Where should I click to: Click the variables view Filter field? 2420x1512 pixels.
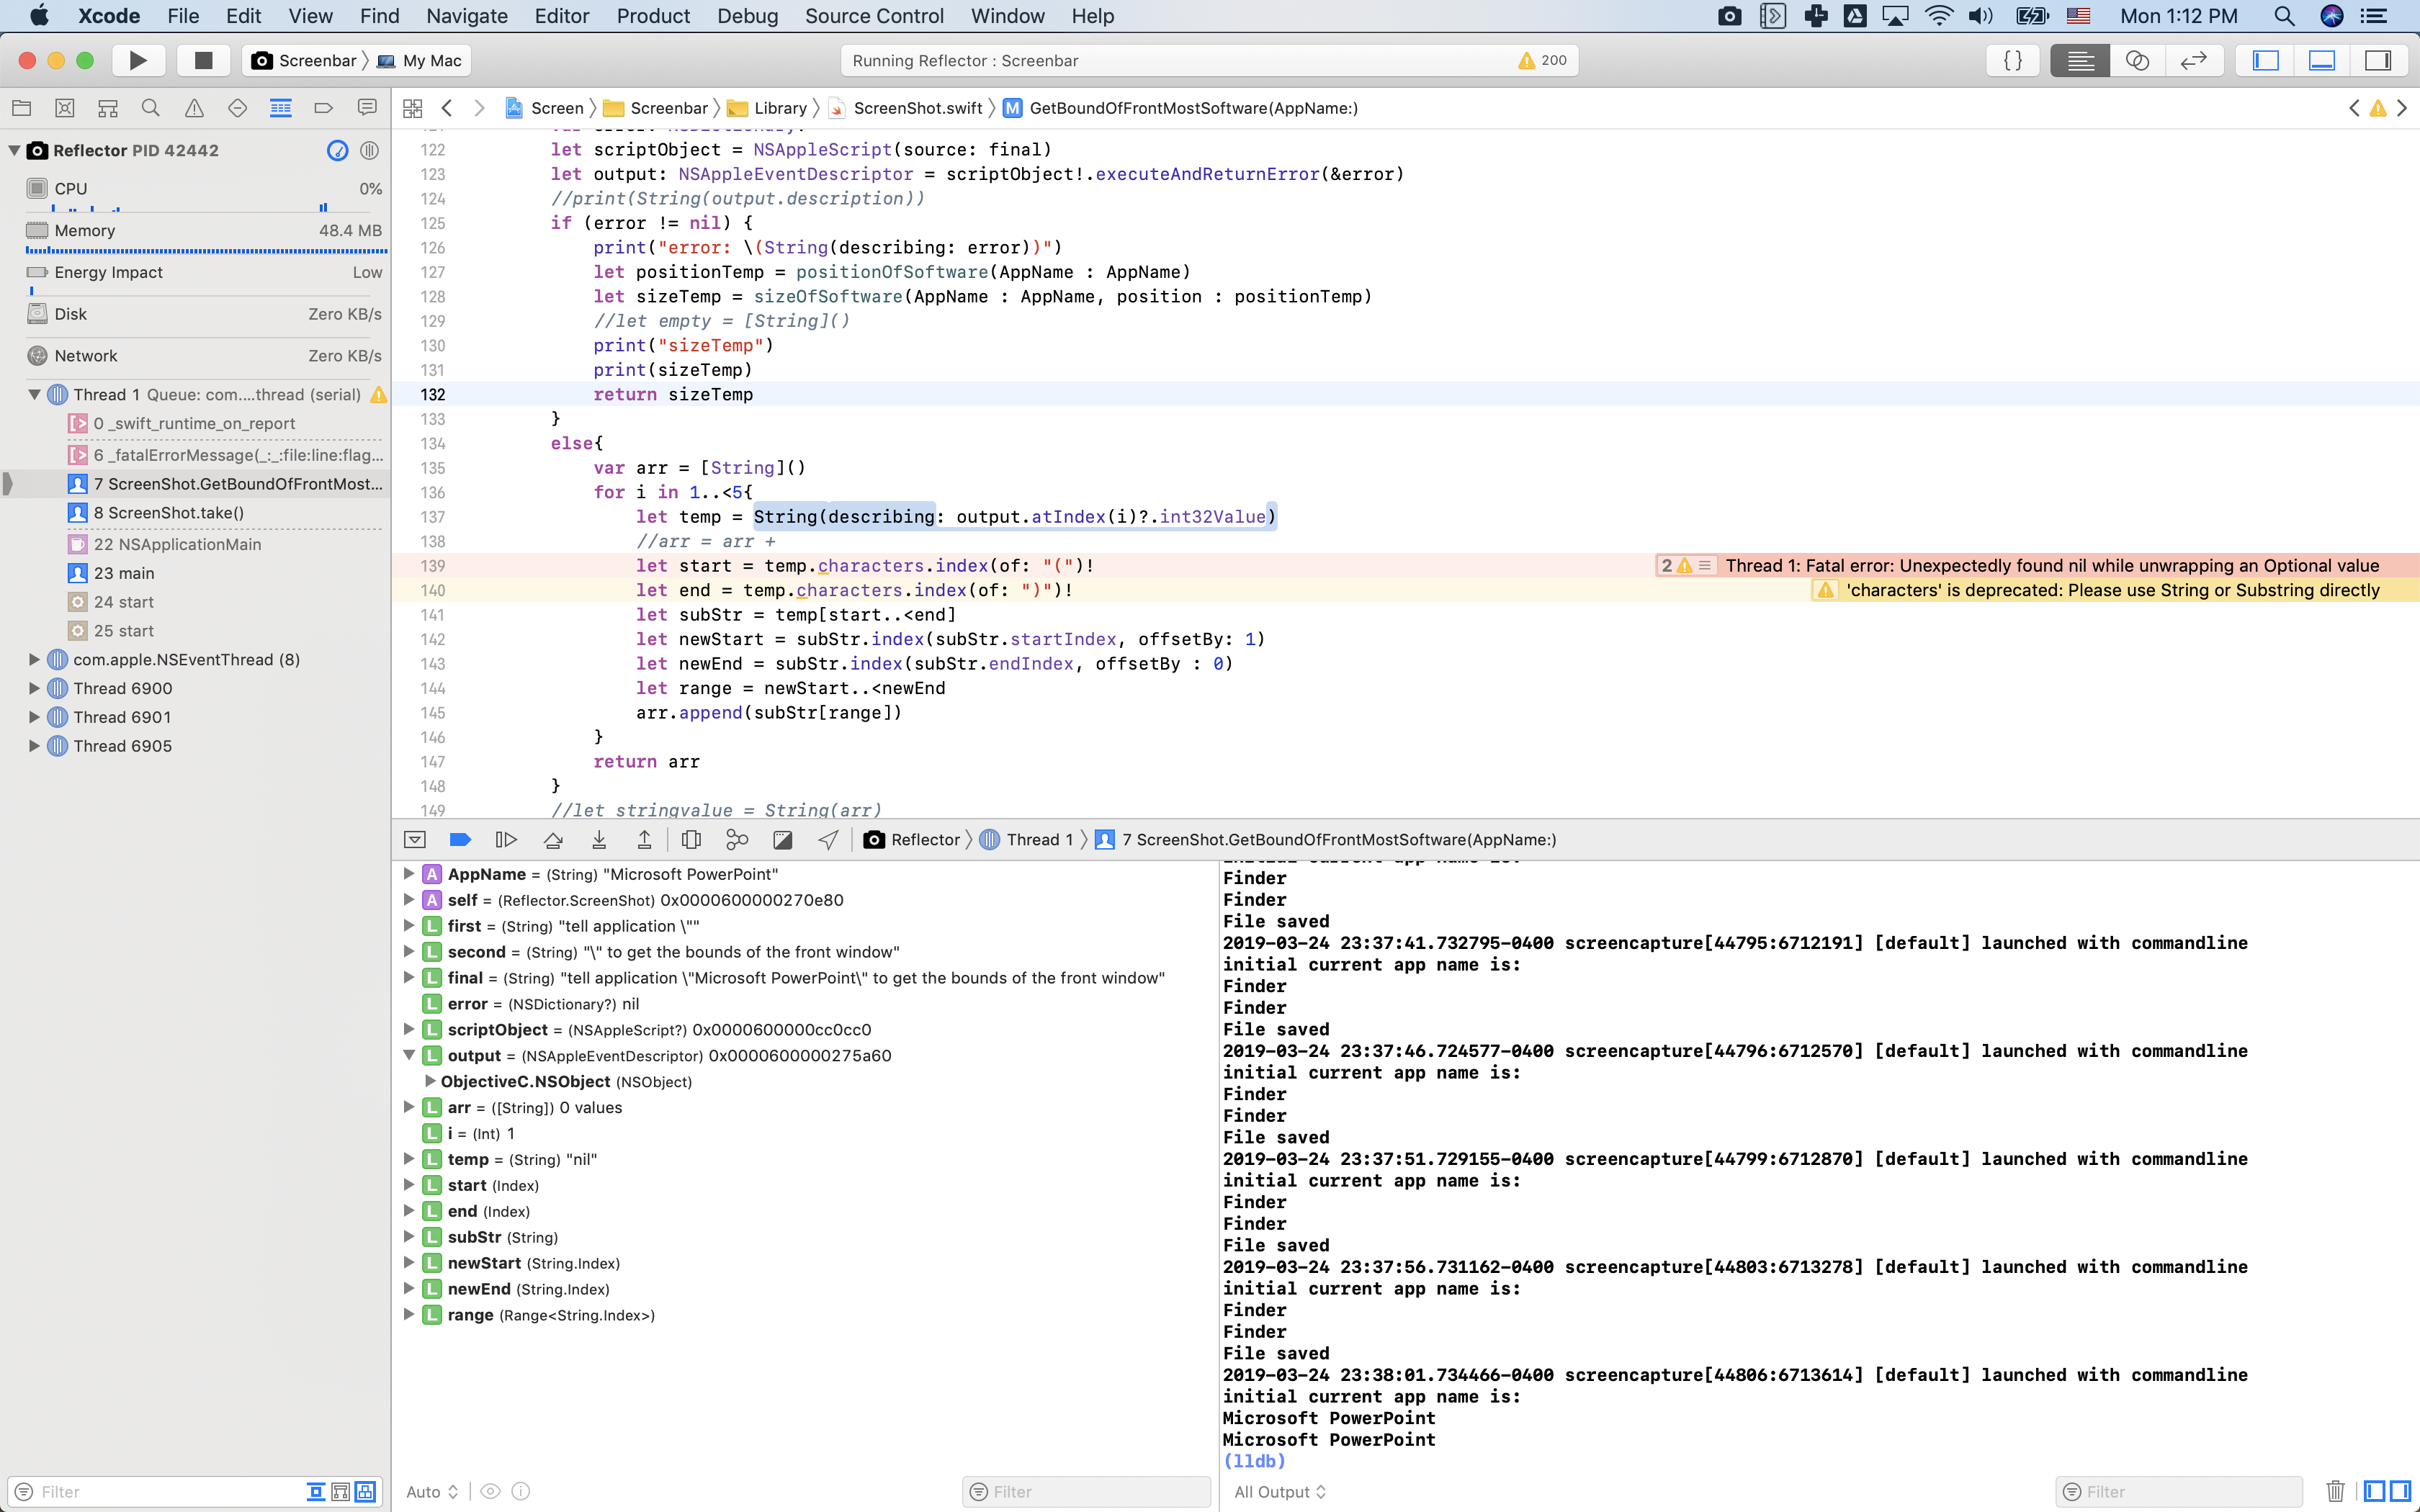tap(1087, 1491)
